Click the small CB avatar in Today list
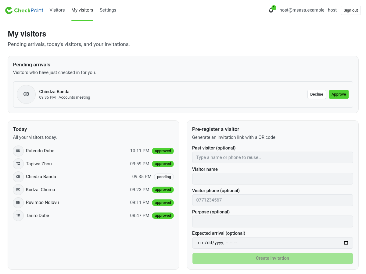Screen dimensions: 366x274 (18, 177)
